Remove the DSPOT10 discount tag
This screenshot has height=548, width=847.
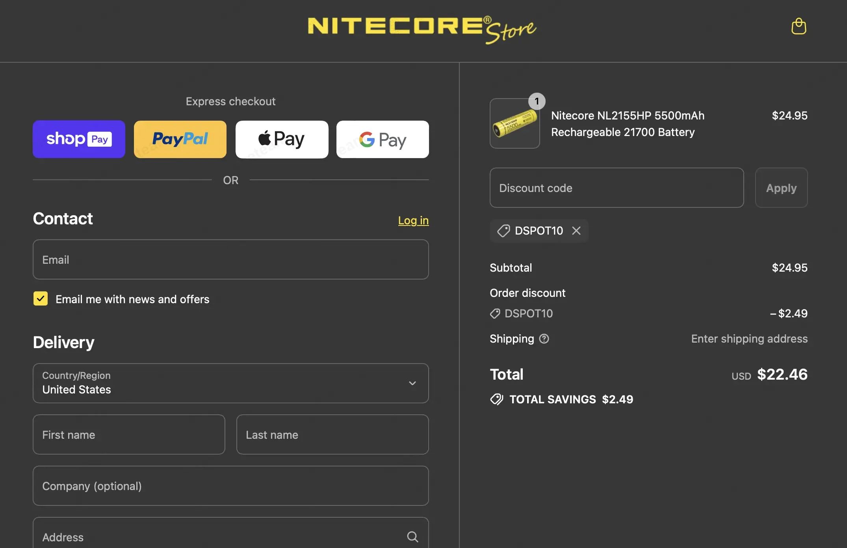click(576, 231)
